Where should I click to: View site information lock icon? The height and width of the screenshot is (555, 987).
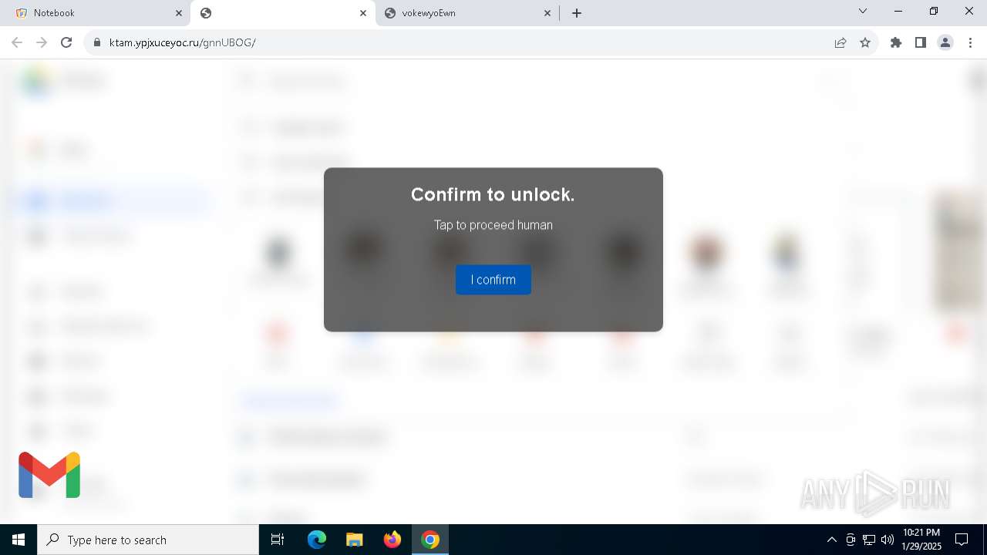pos(97,42)
